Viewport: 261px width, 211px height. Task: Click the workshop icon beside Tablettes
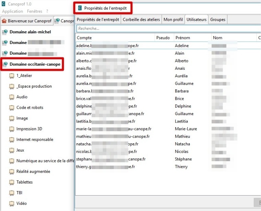click(x=12, y=182)
